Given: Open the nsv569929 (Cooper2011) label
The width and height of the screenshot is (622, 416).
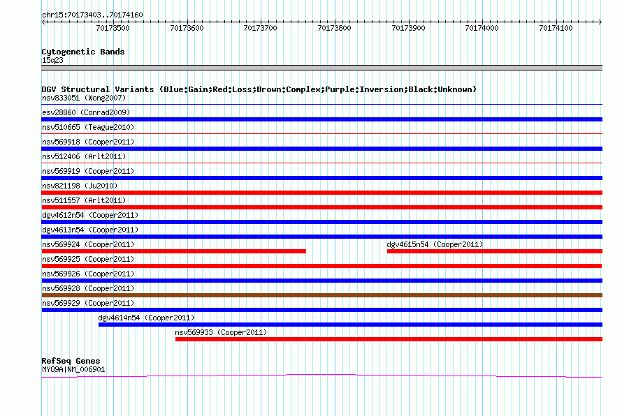Looking at the screenshot, I should point(88,303).
